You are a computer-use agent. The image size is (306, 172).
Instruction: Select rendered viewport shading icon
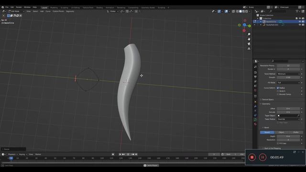247,11
